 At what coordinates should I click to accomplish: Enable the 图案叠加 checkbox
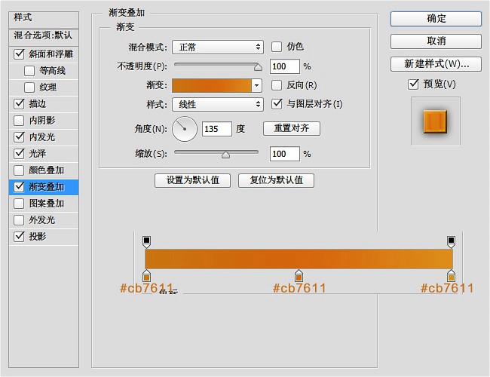pos(19,204)
